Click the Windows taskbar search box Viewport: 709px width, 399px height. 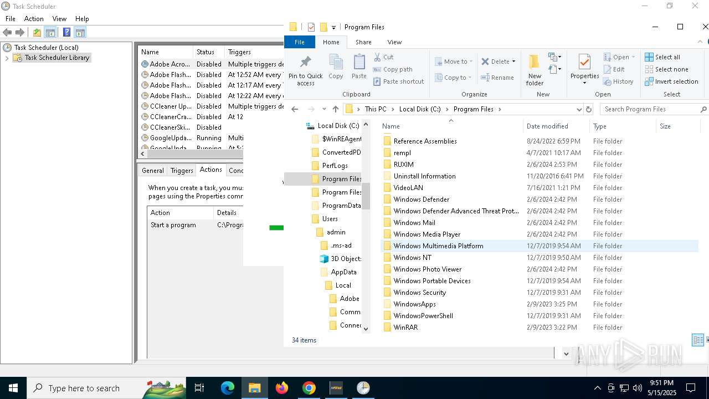pyautogui.click(x=106, y=388)
